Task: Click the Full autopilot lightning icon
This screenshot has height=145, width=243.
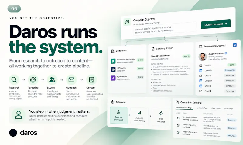Action: [161, 113]
